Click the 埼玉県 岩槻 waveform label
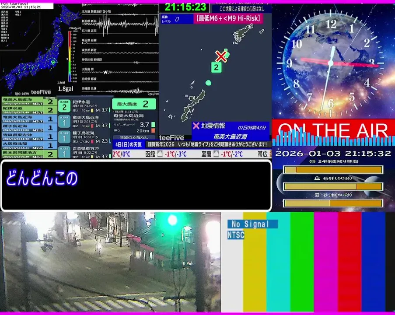Image resolution: width=395 pixels, height=315 pixels. [89, 40]
